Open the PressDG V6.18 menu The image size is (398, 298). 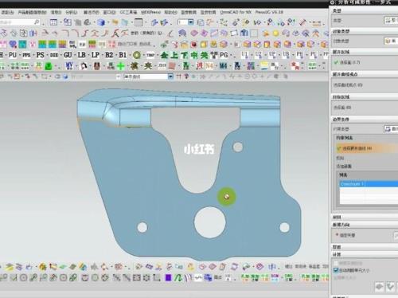(269, 12)
